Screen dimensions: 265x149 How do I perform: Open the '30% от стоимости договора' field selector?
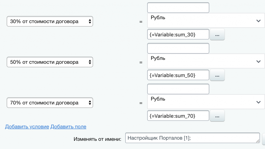click(x=50, y=21)
